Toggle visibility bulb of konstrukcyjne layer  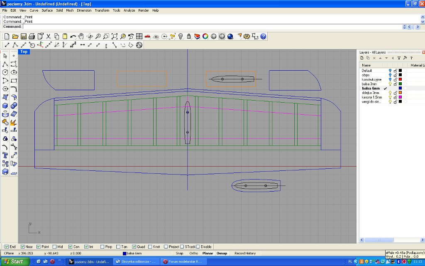click(x=390, y=79)
